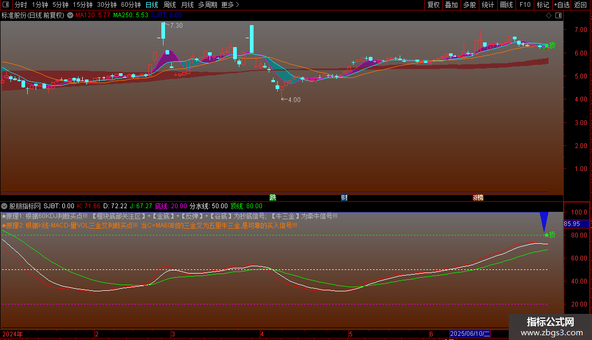The image size is (592, 340).
Task: Click the 标准股份(日线.前复权) title
Action: [33, 16]
